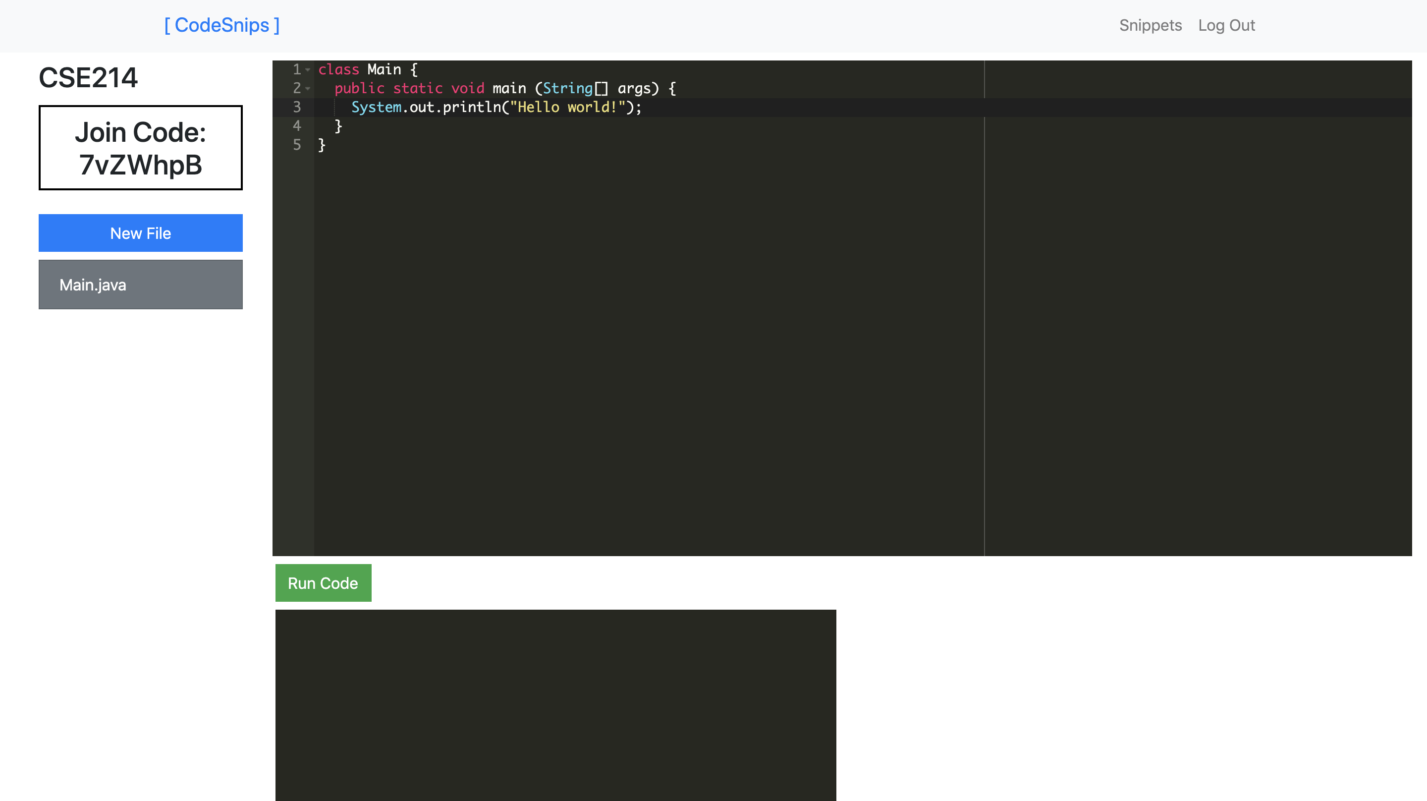Collapse the fold arrow on line 1
The image size is (1427, 801).
pos(307,70)
